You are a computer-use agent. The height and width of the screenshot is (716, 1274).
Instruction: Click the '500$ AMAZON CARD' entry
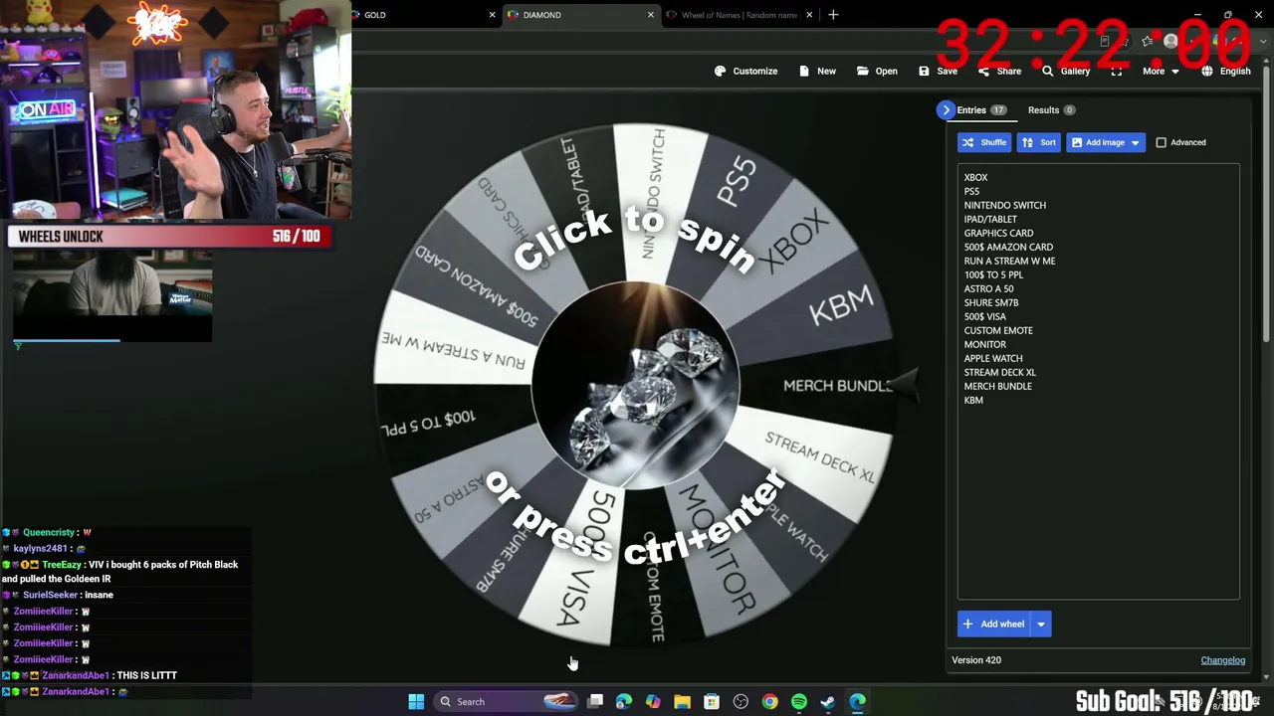[x=1008, y=247]
